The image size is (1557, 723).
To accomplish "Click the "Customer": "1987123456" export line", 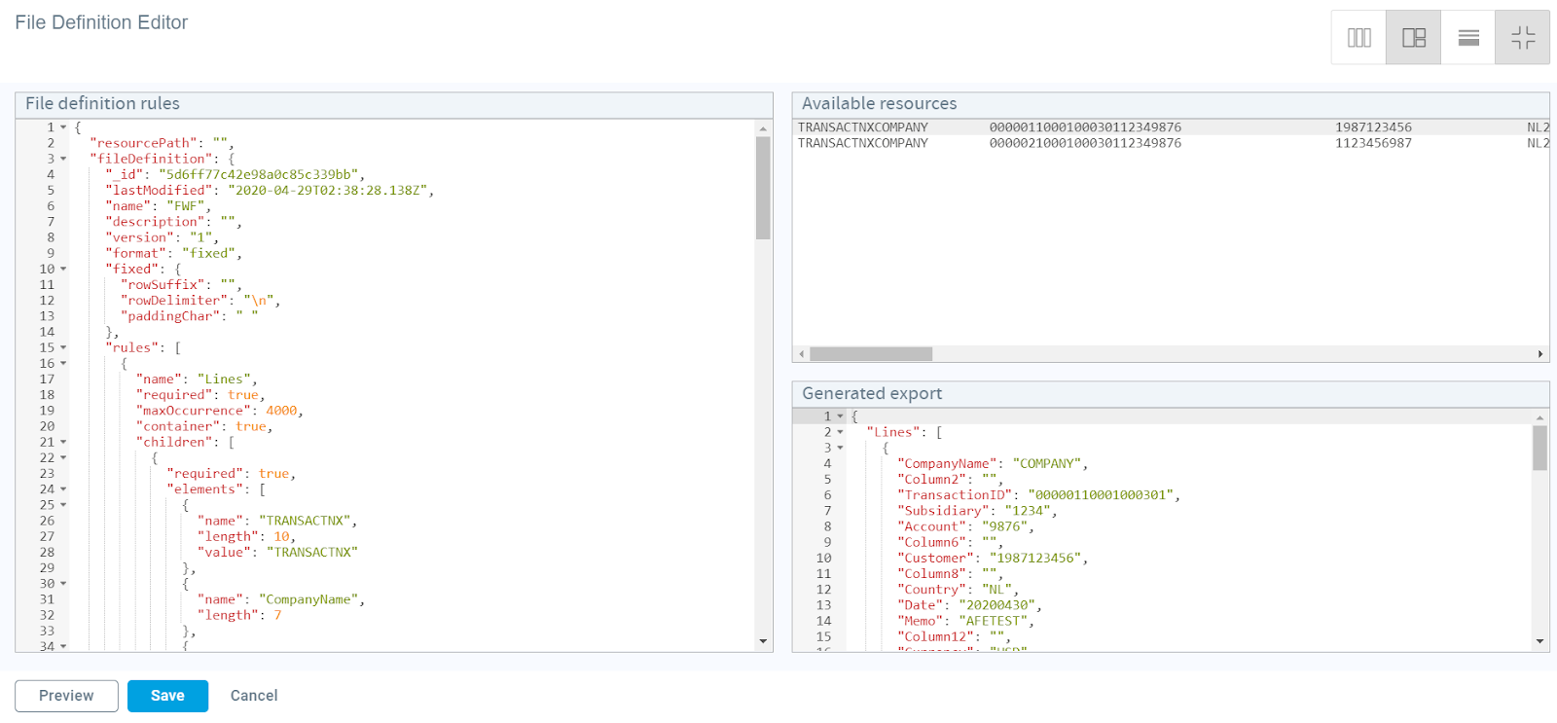I will click(x=993, y=559).
